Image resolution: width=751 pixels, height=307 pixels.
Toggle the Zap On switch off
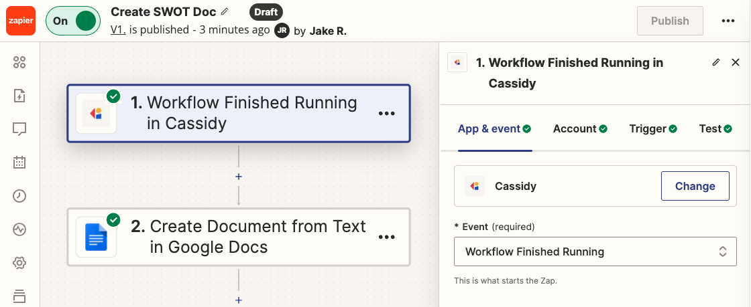coord(73,21)
